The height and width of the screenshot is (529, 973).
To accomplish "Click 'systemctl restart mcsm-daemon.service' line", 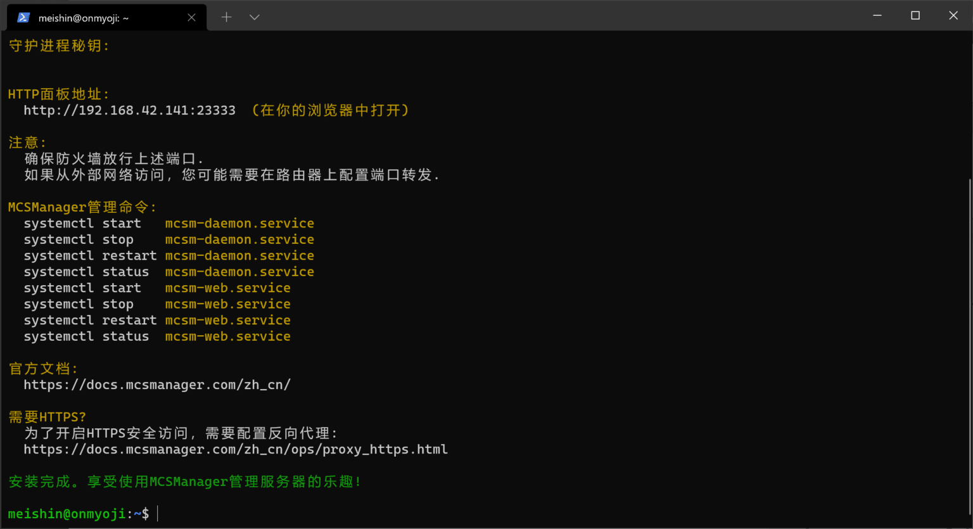I will [169, 256].
